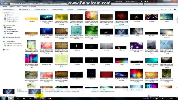178x100 pixels.
Task: Open the Bandicam recording dropdown arrow
Action: click(x=142, y=1)
